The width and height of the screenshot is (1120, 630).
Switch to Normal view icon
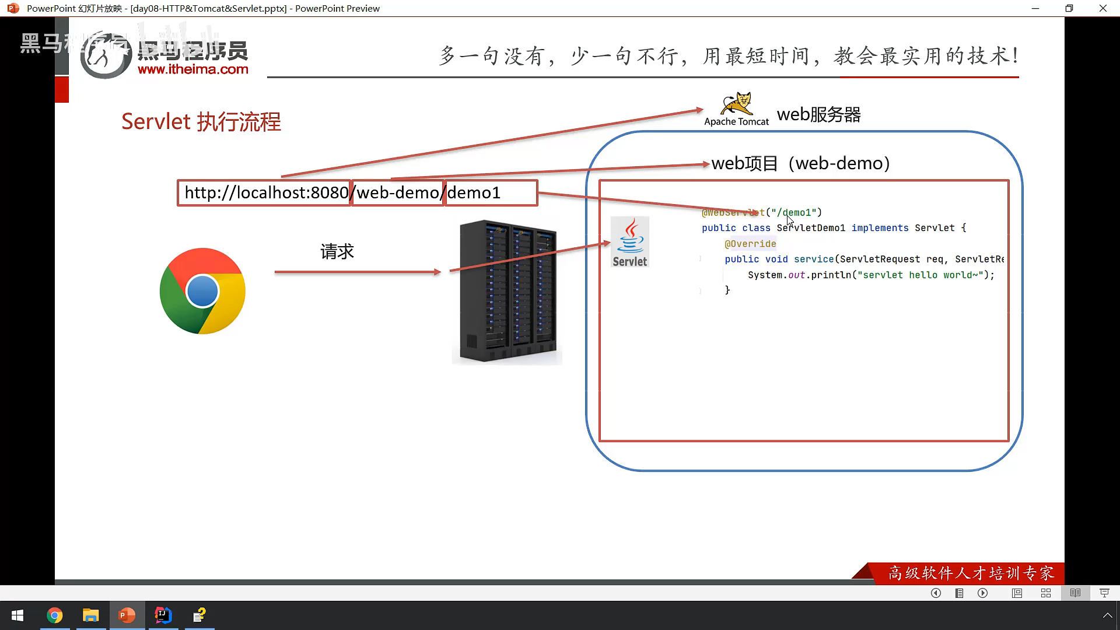1017,593
